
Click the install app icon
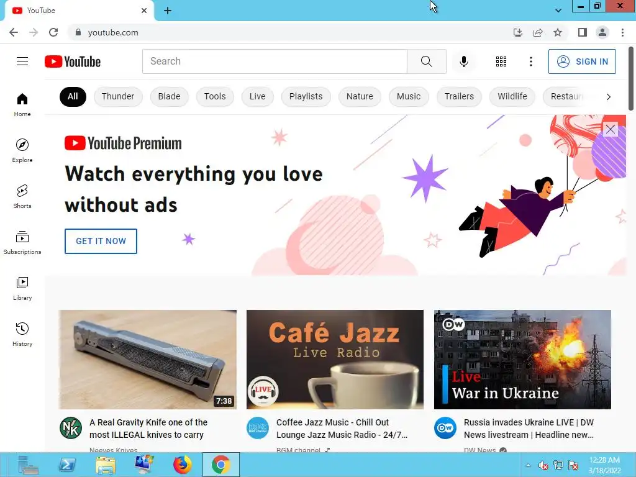(x=518, y=32)
